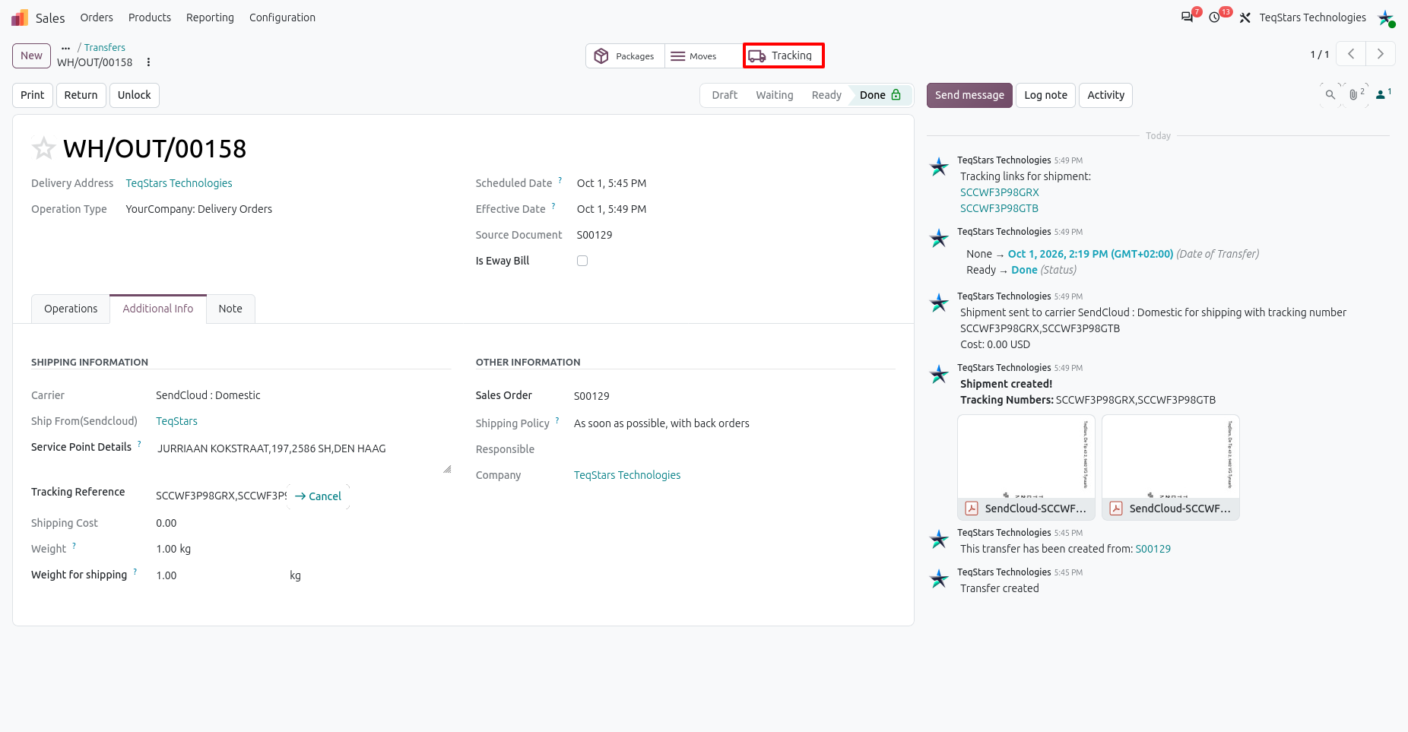This screenshot has width=1408, height=732.
Task: Open the record actions three-dot menu
Action: pyautogui.click(x=148, y=62)
